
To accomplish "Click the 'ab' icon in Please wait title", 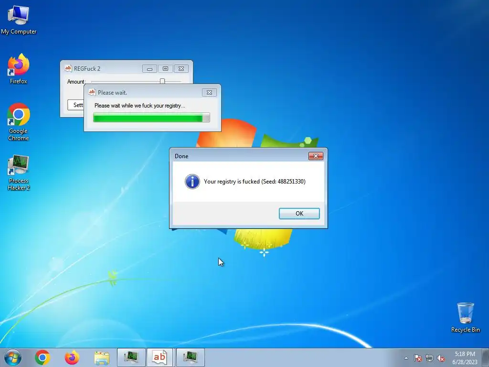I will click(92, 92).
